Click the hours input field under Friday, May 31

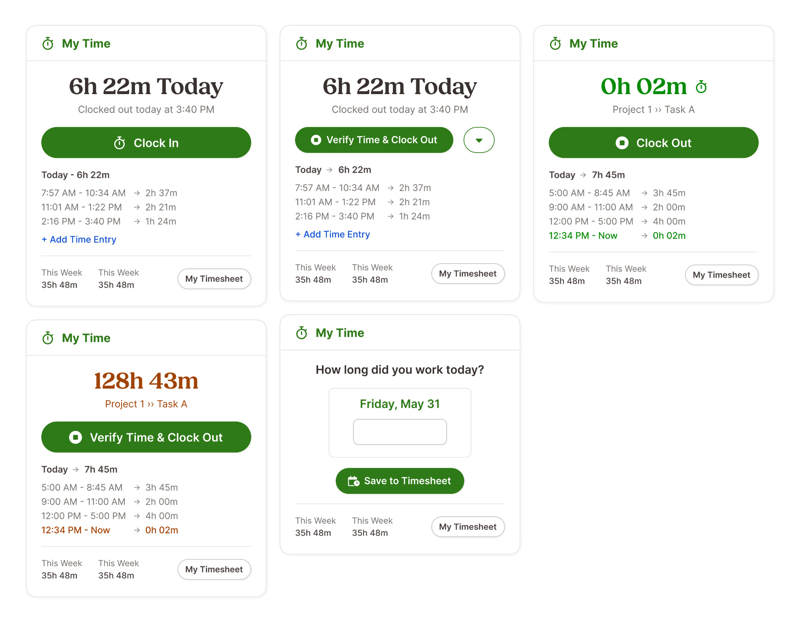click(399, 432)
